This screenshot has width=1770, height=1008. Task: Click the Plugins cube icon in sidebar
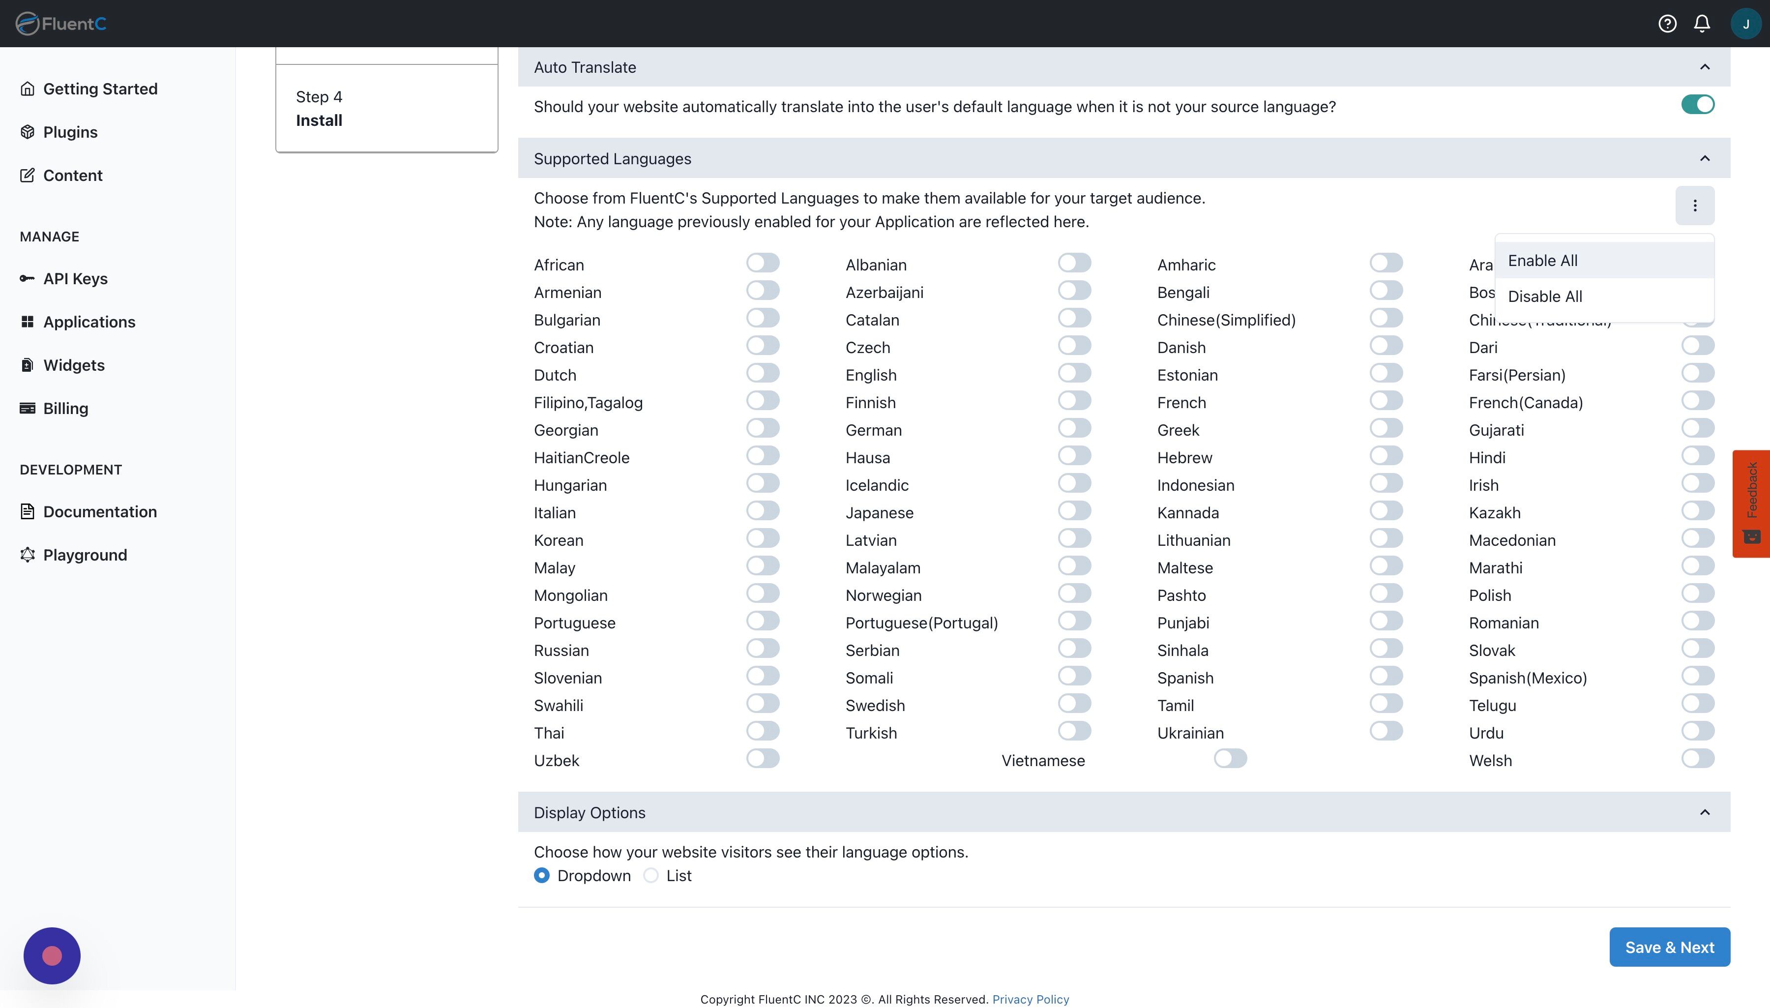28,132
